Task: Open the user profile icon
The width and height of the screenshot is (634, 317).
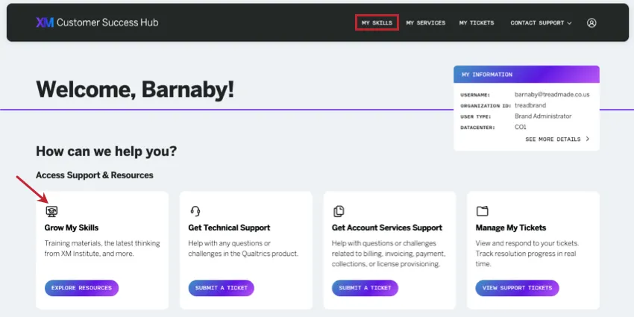Action: [x=591, y=22]
